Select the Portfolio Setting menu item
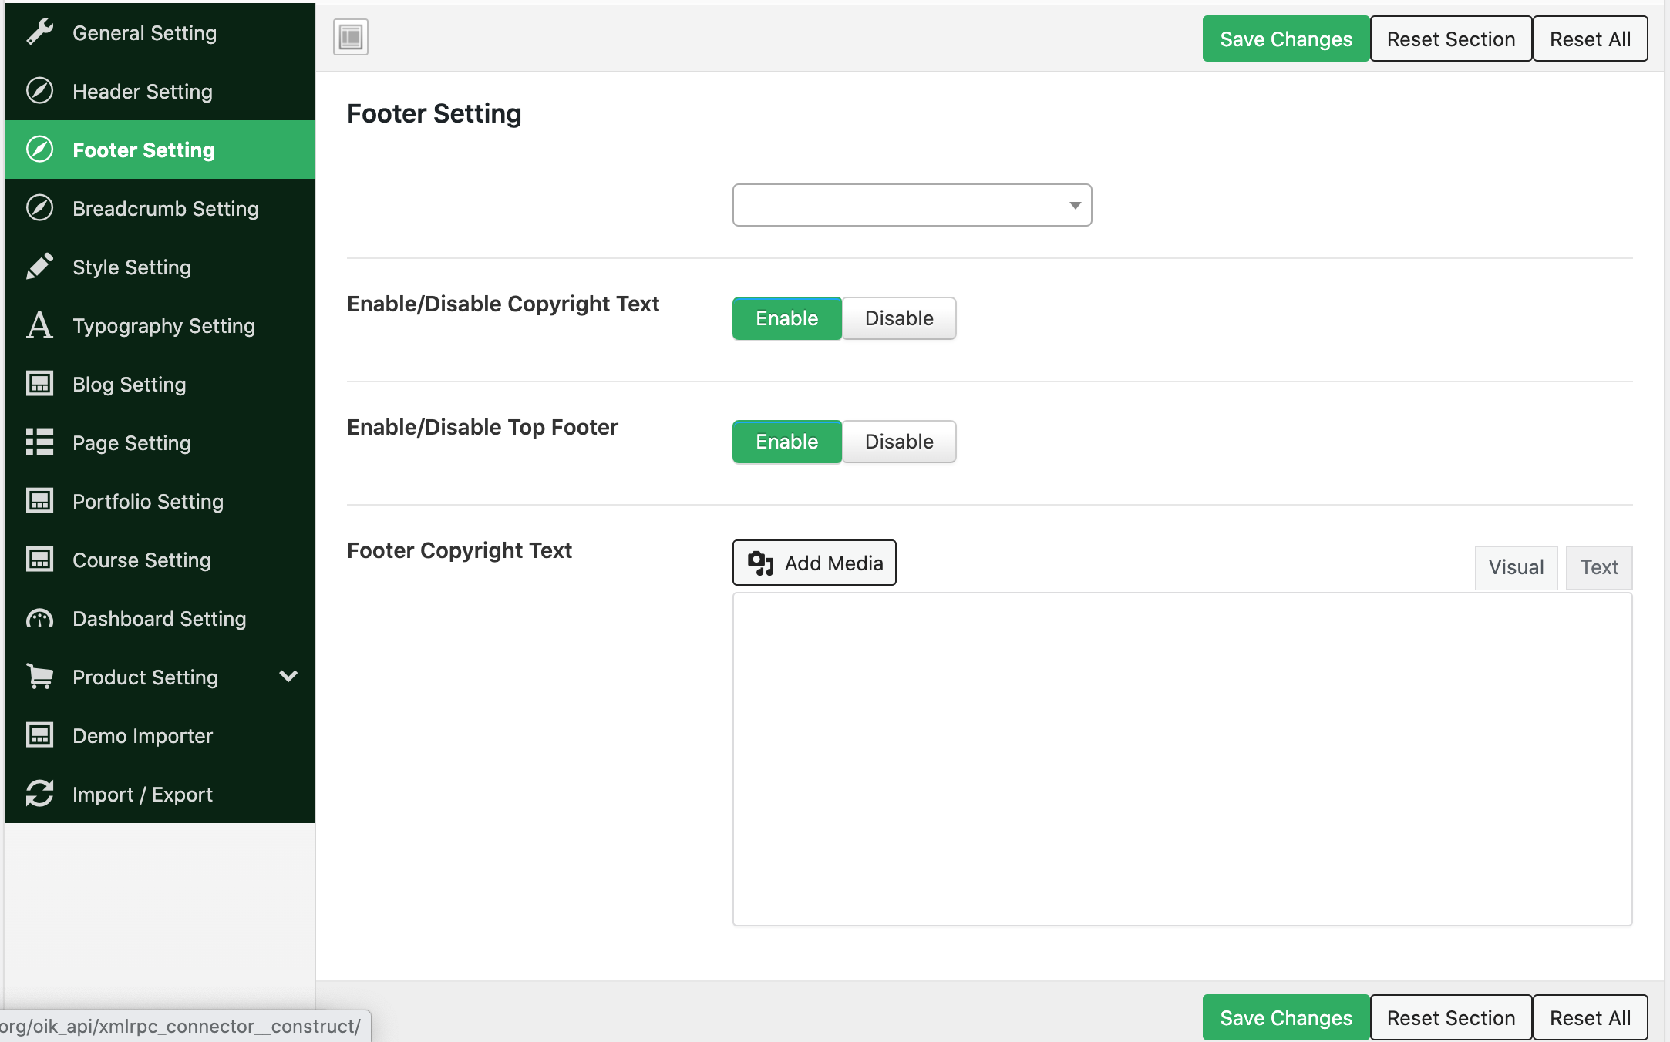The width and height of the screenshot is (1670, 1042). point(160,501)
